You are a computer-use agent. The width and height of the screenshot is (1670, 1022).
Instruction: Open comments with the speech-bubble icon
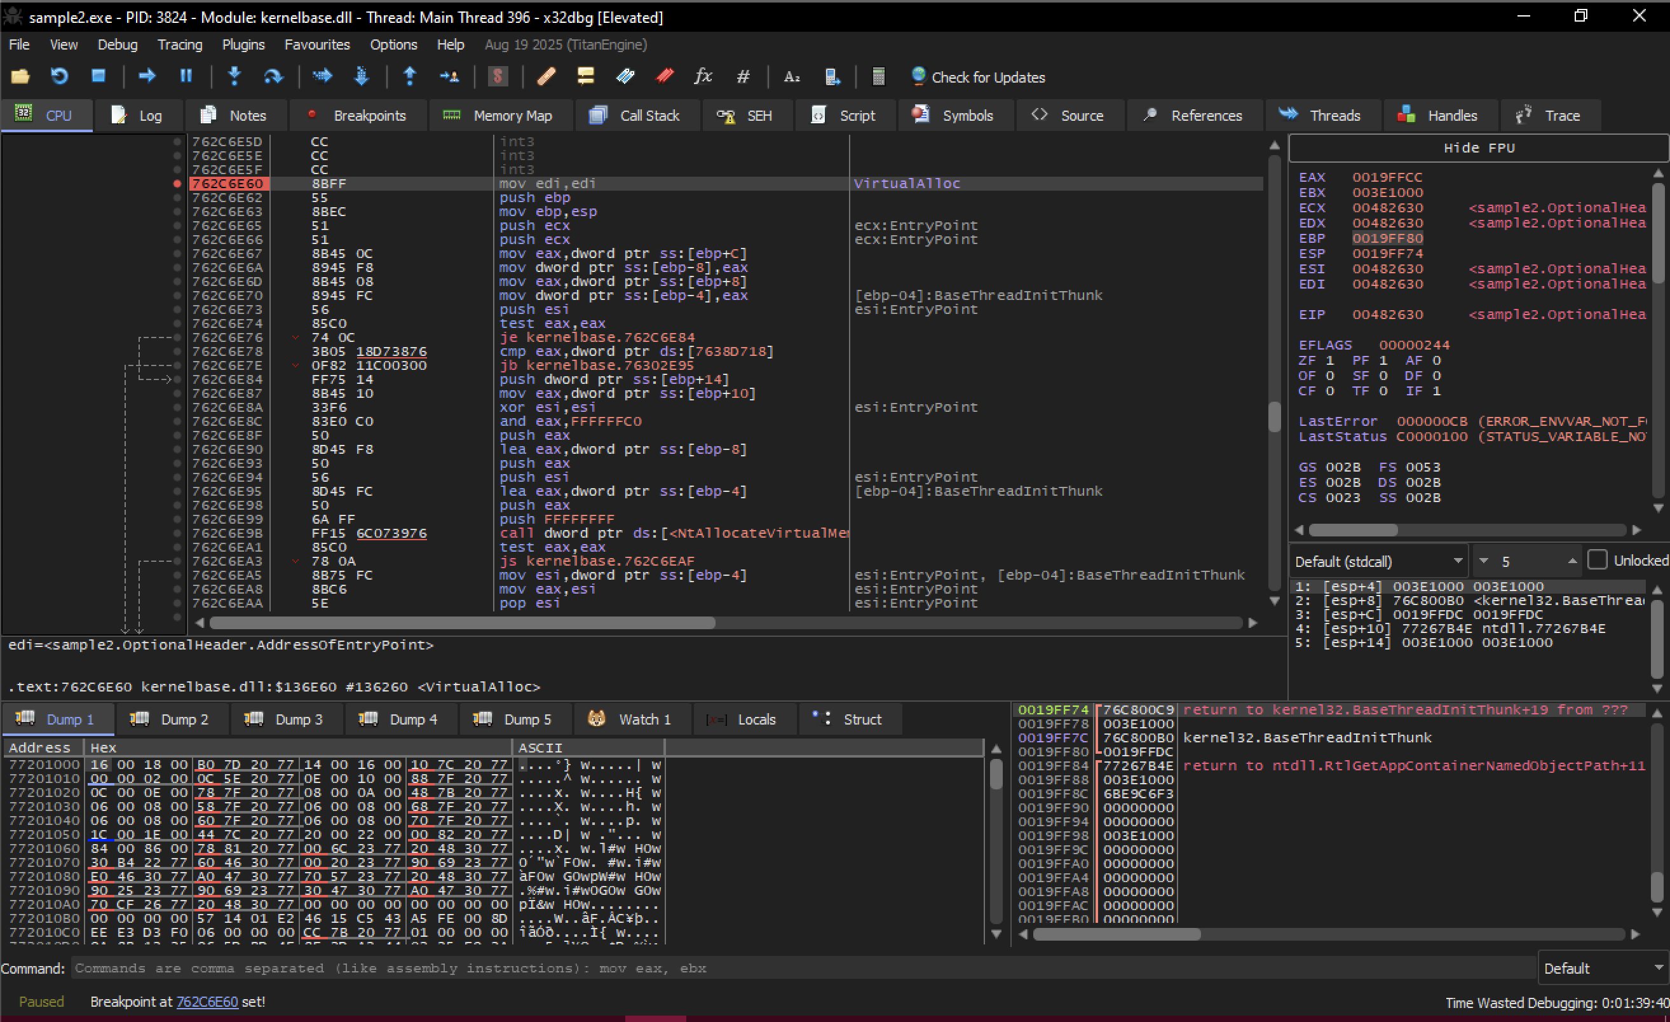pos(586,76)
